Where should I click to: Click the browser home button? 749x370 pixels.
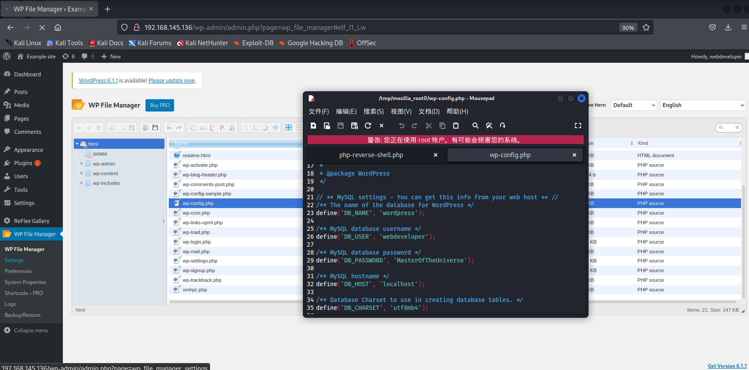(x=58, y=27)
